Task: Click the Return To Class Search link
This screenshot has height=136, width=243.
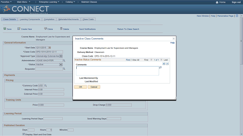Action: 128,29
